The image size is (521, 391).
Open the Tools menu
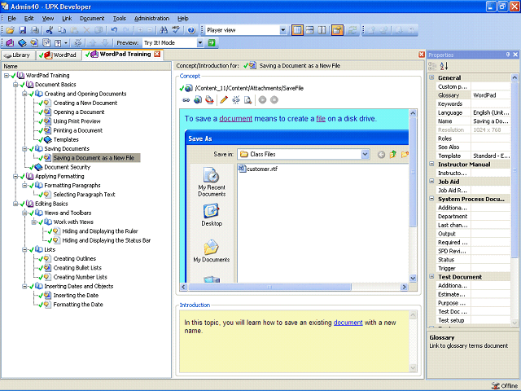(x=120, y=18)
